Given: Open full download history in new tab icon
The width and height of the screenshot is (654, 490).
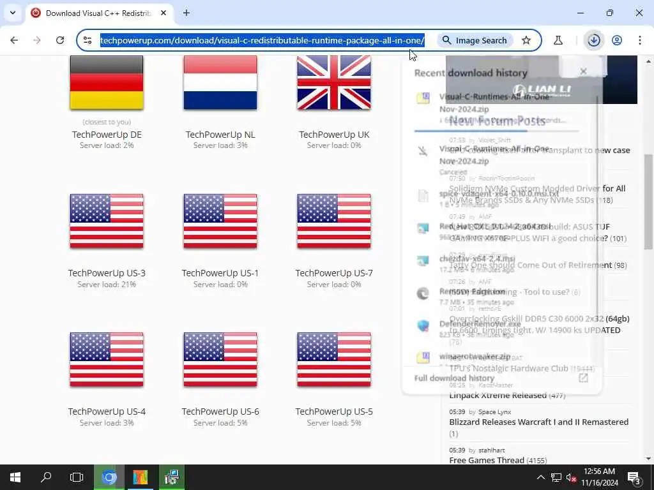Looking at the screenshot, I should click(583, 378).
